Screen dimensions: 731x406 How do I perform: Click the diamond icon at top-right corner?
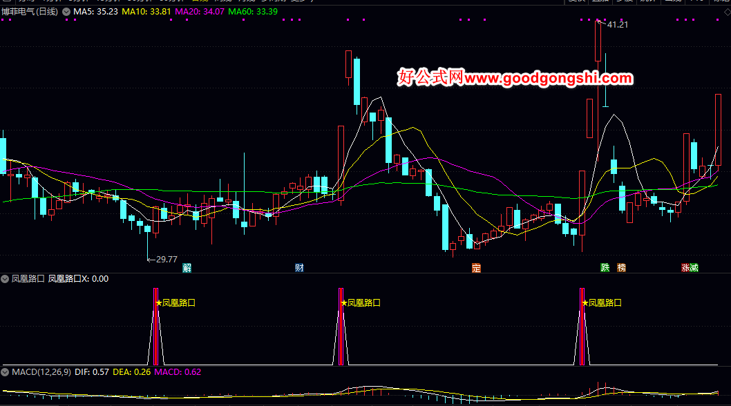(727, 12)
